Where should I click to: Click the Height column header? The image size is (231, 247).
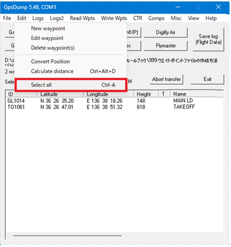point(146,94)
